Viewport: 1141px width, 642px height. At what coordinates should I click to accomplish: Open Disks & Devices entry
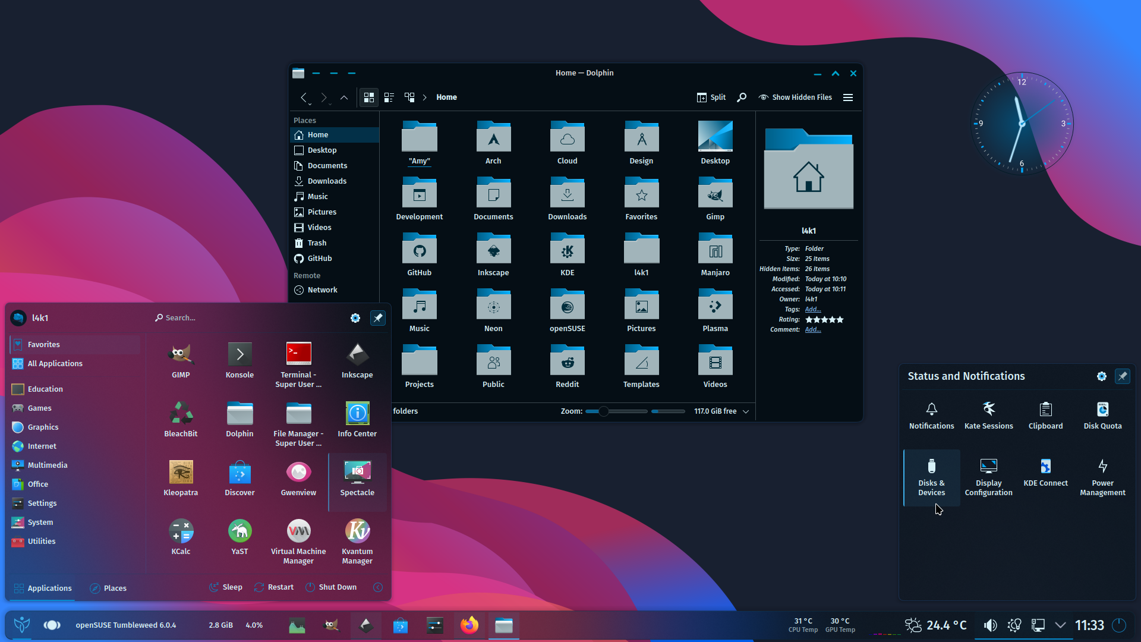point(931,477)
